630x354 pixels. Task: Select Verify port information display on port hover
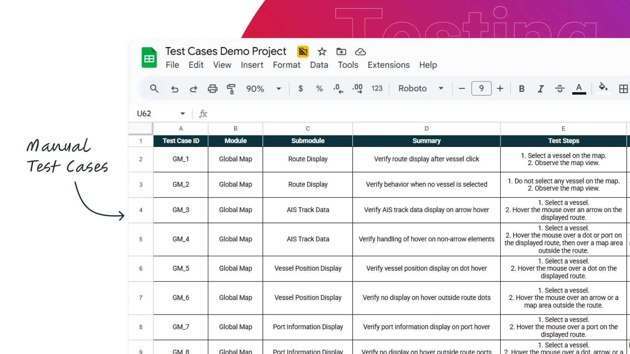426,327
